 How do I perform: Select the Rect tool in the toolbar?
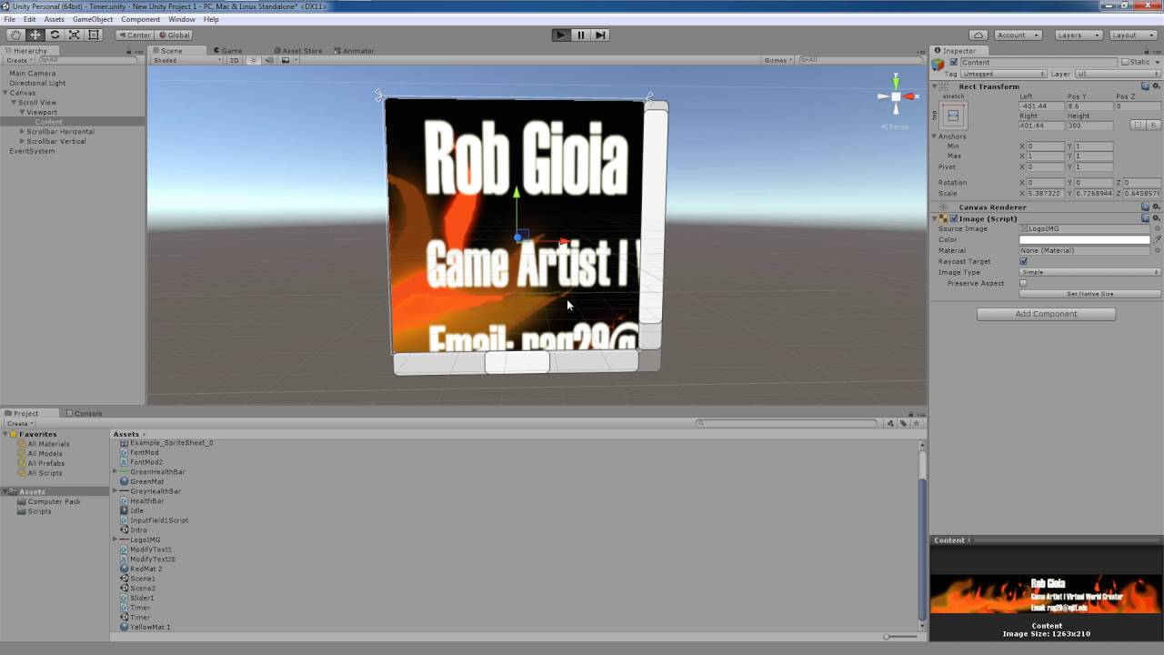pyautogui.click(x=93, y=35)
